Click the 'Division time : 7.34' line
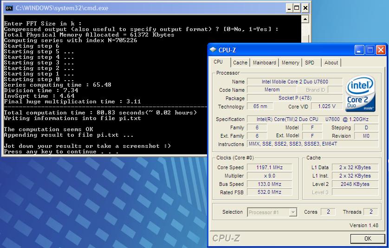The width and height of the screenshot is (389, 248). (41, 90)
